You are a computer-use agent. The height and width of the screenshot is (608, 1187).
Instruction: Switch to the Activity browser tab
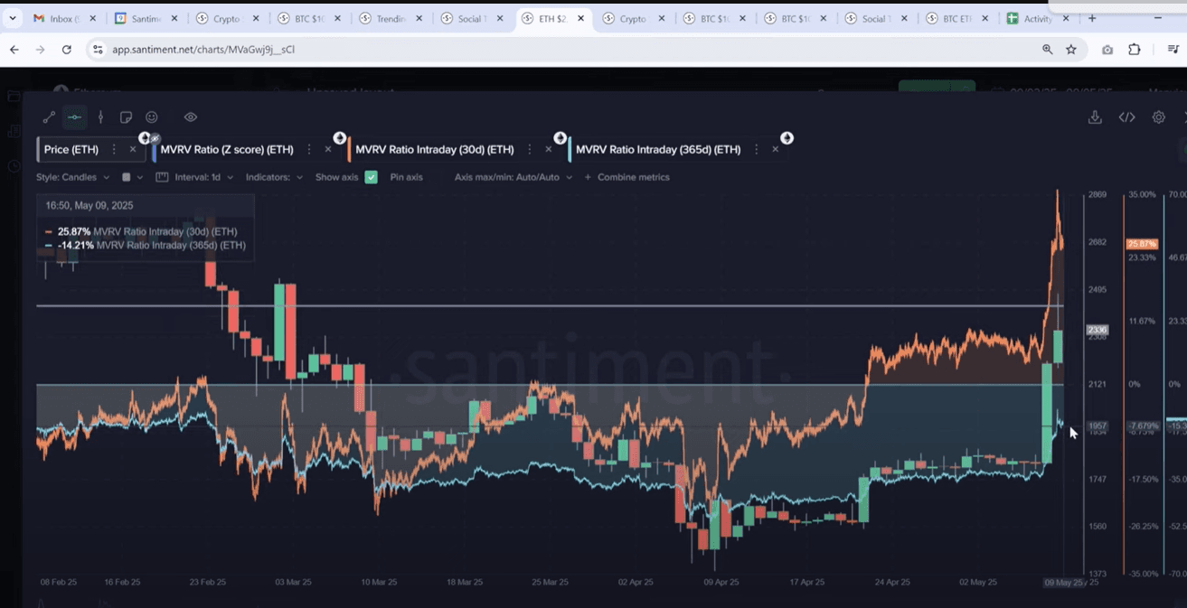(1037, 18)
